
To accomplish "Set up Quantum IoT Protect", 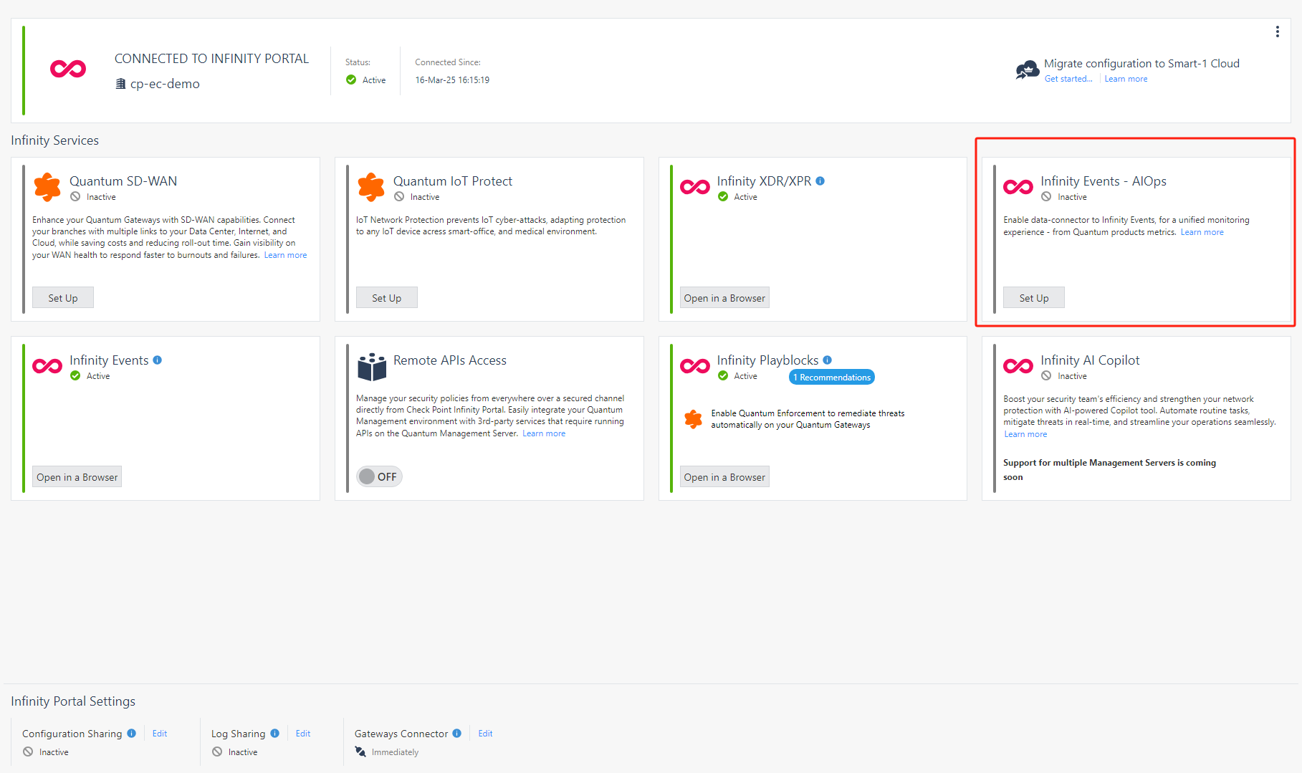I will tap(386, 298).
